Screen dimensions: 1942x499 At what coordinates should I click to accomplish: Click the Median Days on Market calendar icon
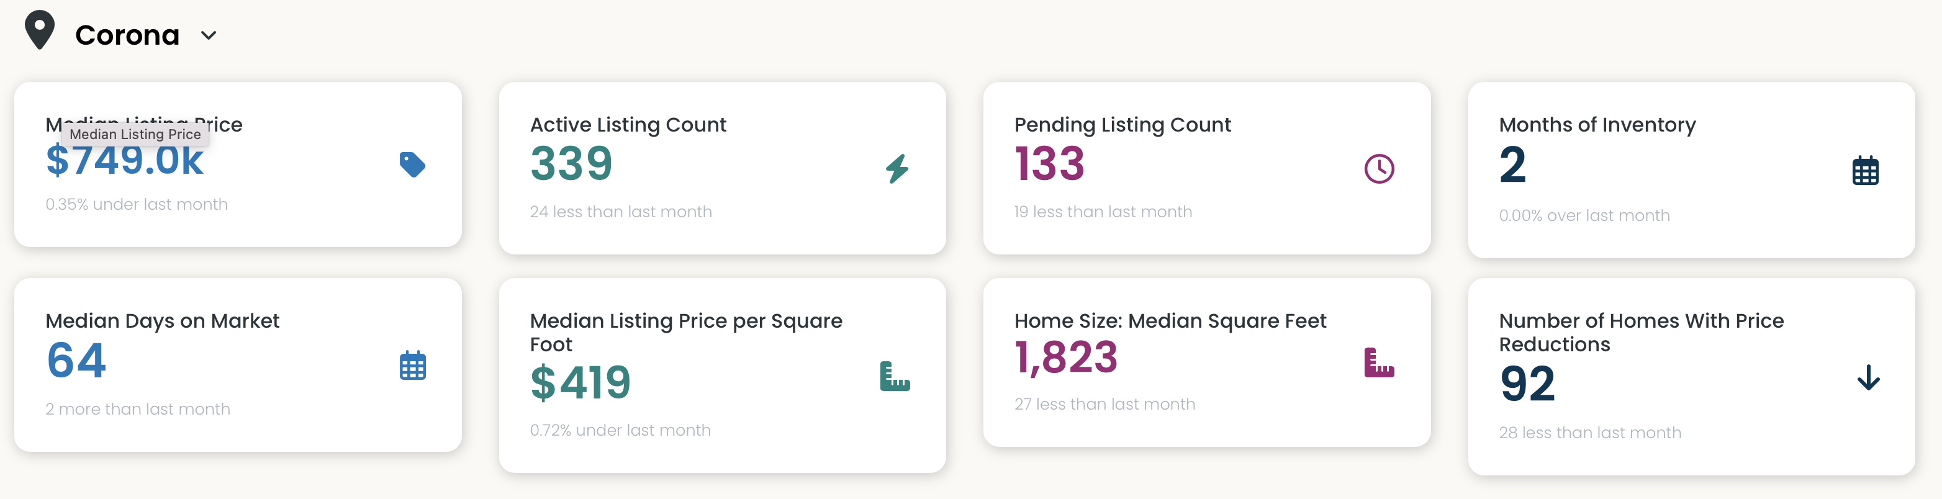(x=412, y=366)
